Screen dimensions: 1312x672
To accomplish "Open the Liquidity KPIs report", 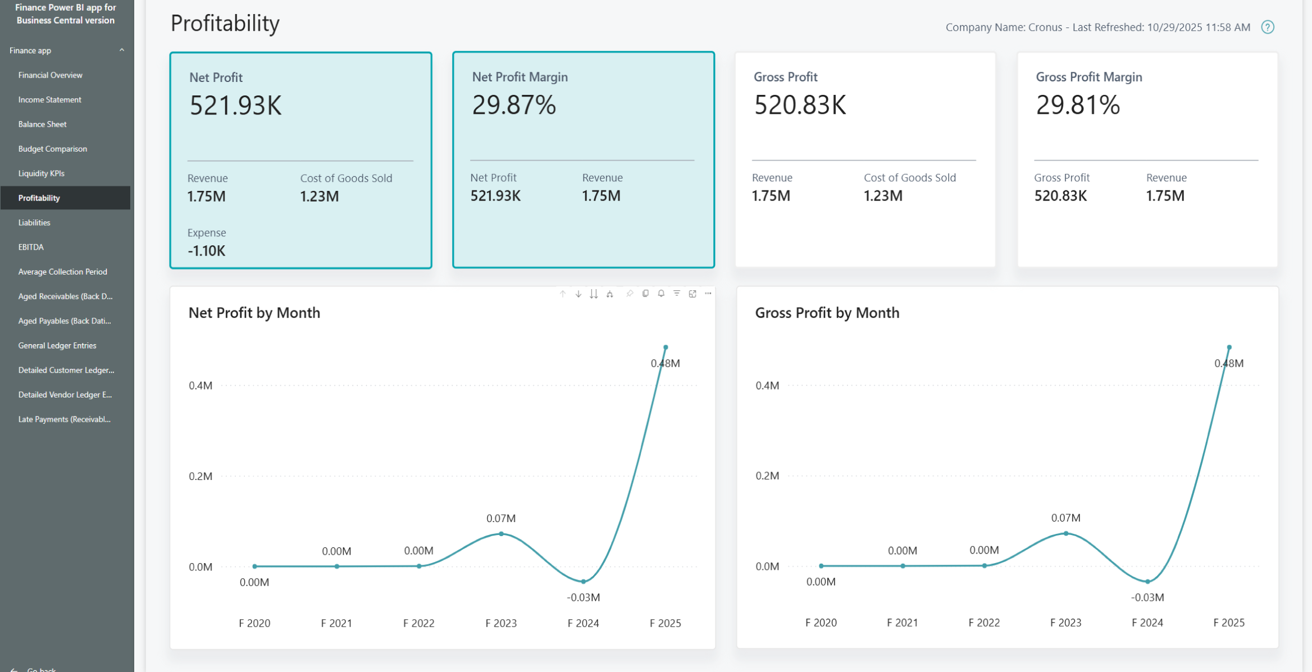I will click(x=41, y=173).
